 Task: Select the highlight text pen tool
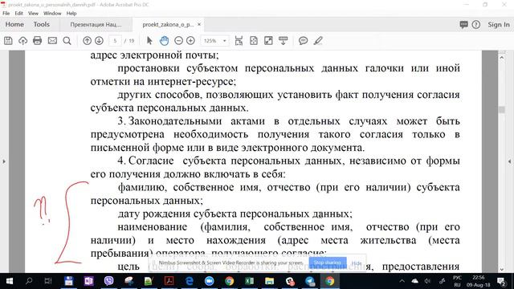click(318, 41)
